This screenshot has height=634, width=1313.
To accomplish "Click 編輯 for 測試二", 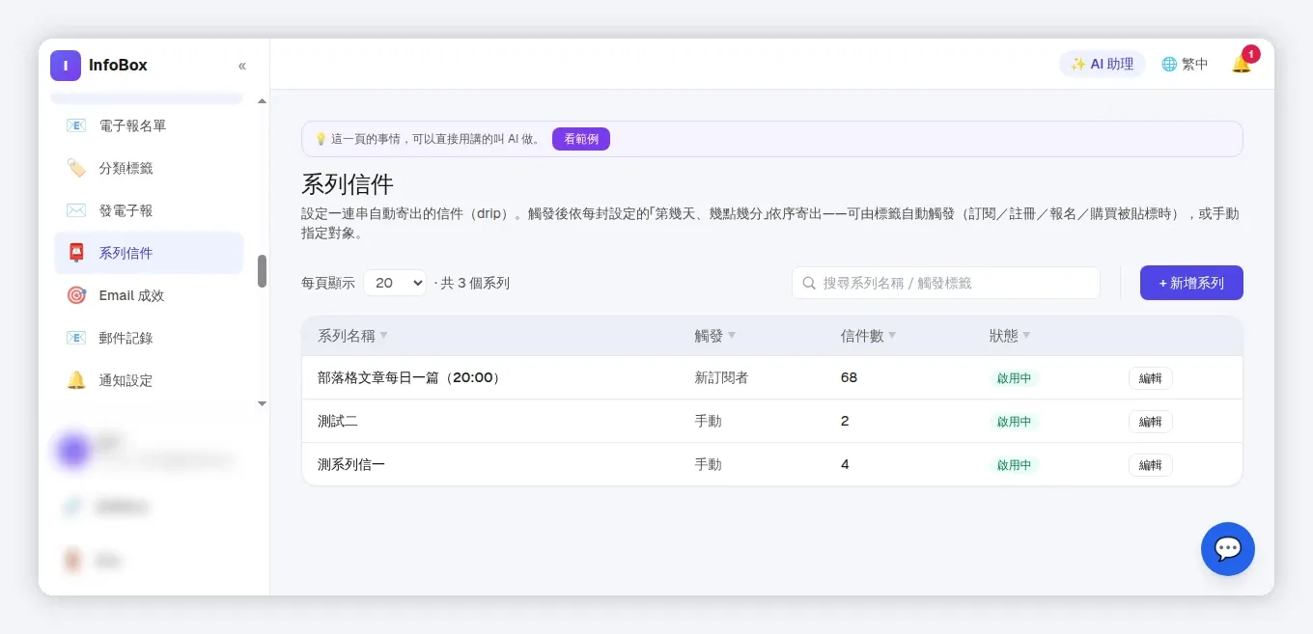I will [1151, 422].
